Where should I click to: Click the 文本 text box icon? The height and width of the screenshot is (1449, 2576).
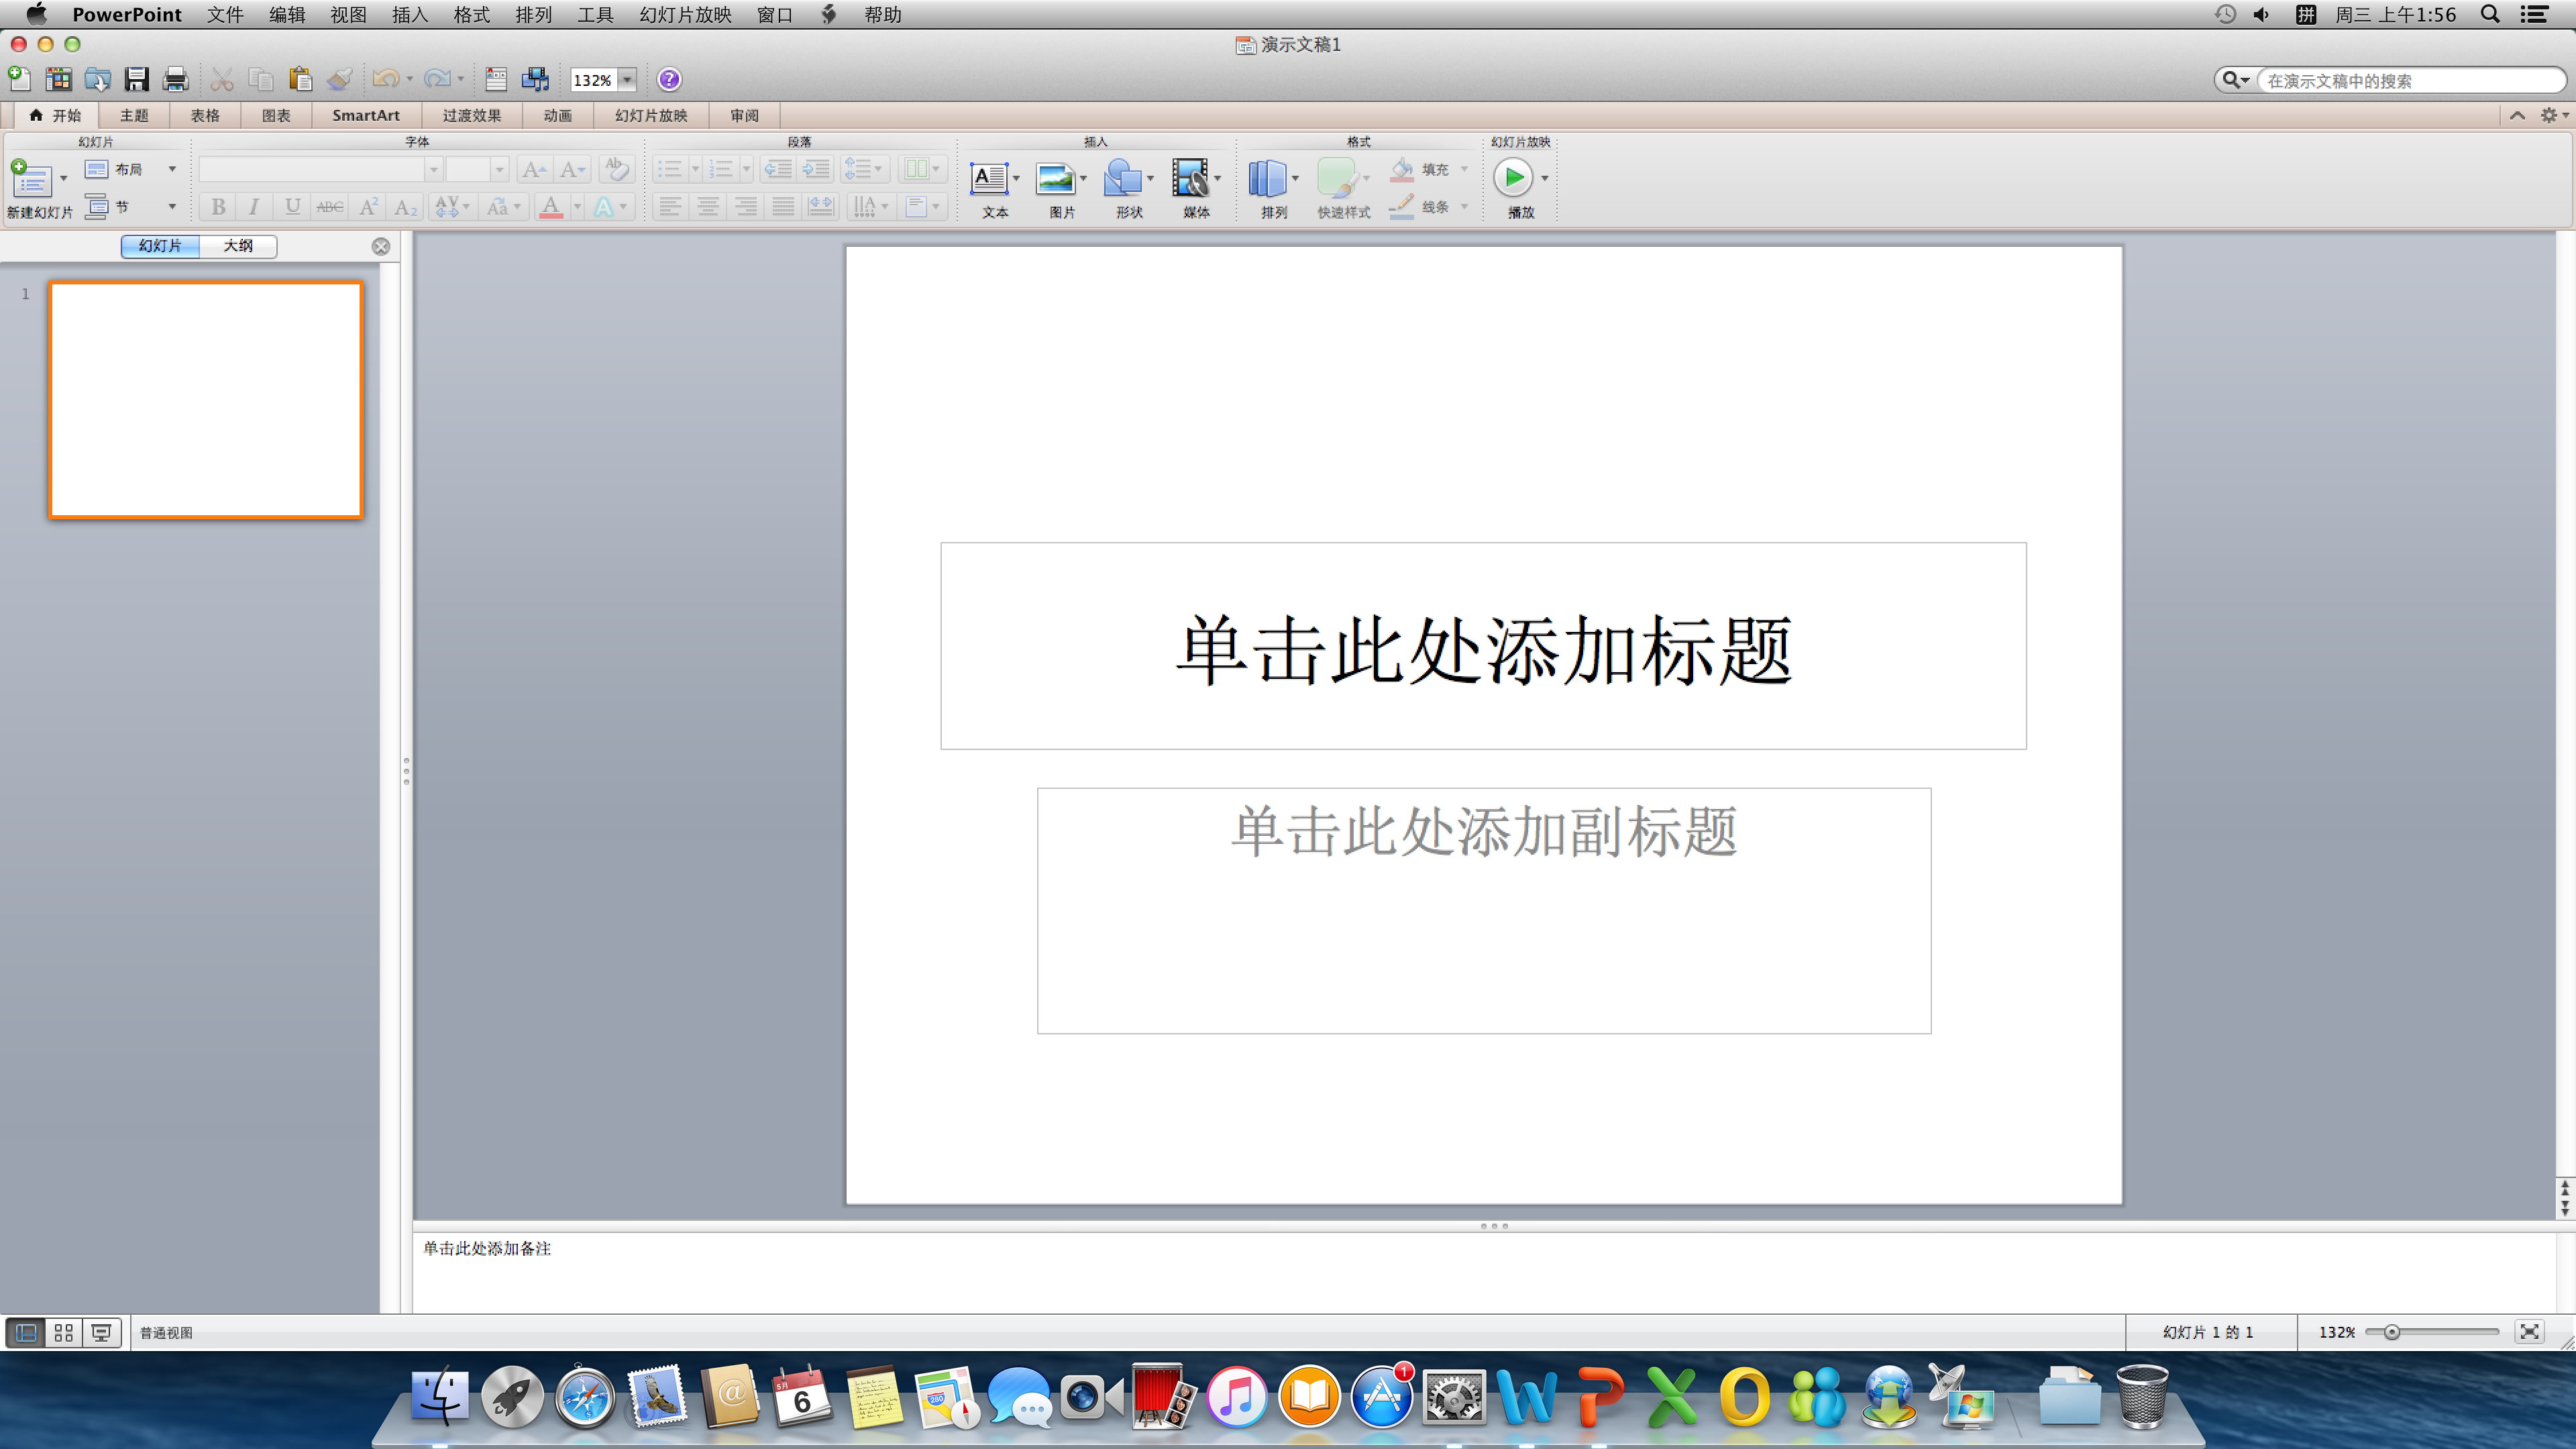[x=989, y=179]
